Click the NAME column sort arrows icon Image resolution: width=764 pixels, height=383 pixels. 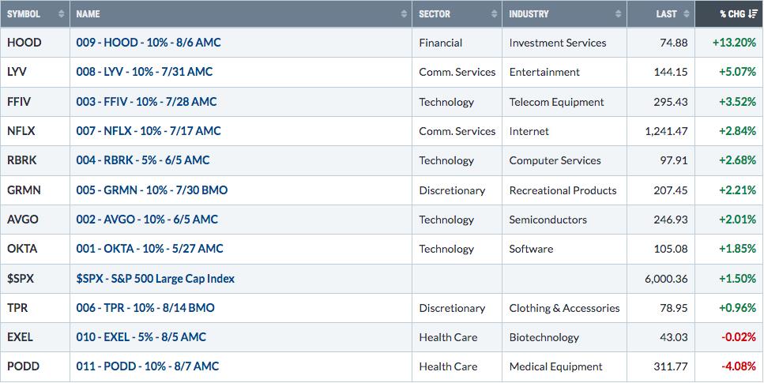404,14
